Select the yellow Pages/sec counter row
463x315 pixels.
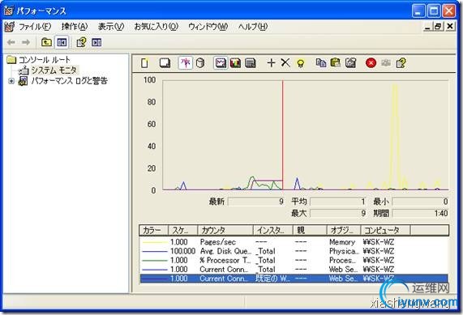[x=294, y=242]
